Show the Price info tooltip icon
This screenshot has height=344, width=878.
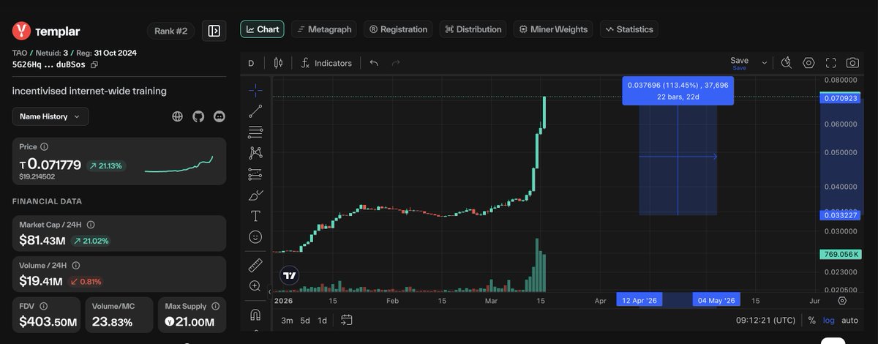(45, 147)
